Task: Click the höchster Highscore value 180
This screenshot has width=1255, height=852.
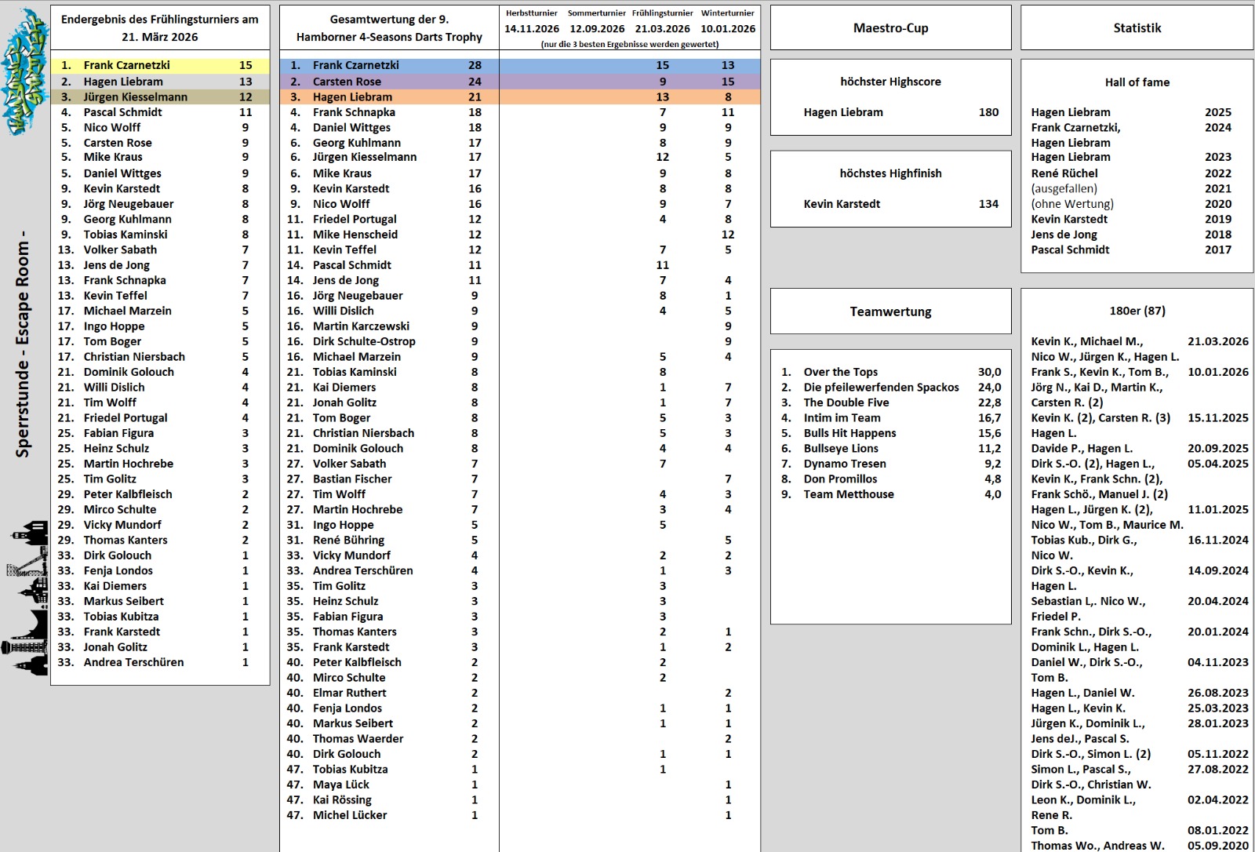Action: click(x=988, y=112)
